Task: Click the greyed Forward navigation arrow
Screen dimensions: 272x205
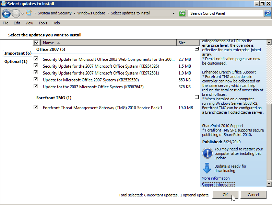Action: (x=16, y=13)
